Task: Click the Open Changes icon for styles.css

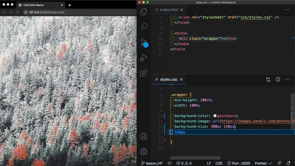Action: point(268,79)
